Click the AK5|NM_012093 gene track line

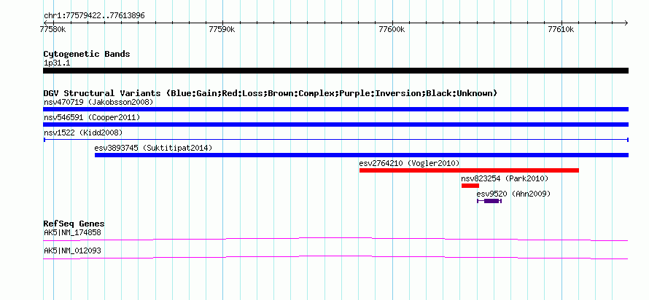(335, 258)
